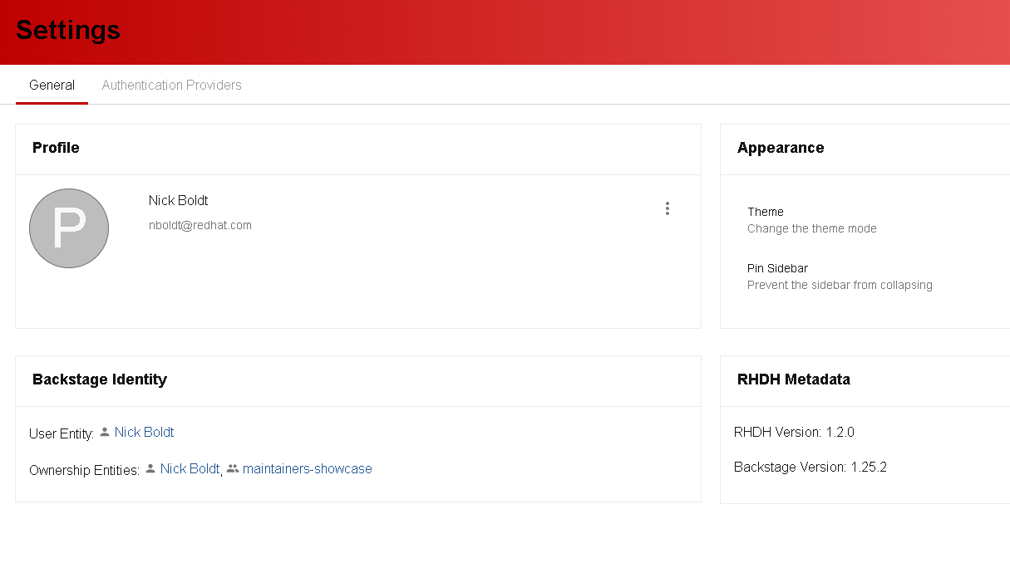The image size is (1010, 563).
Task: Click the group icon beside maintainers-showcase
Action: [x=233, y=468]
